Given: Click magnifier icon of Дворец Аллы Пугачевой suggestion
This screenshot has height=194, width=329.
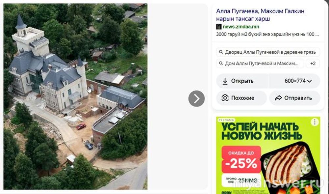Looking at the screenshot, I should 221,52.
